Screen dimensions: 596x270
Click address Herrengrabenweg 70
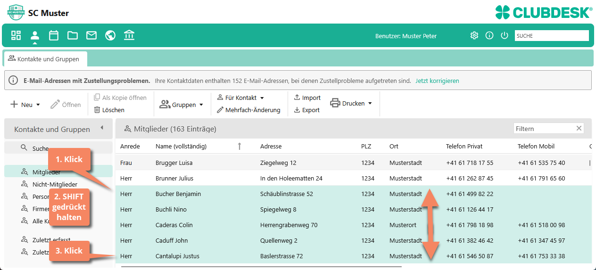pyautogui.click(x=289, y=225)
